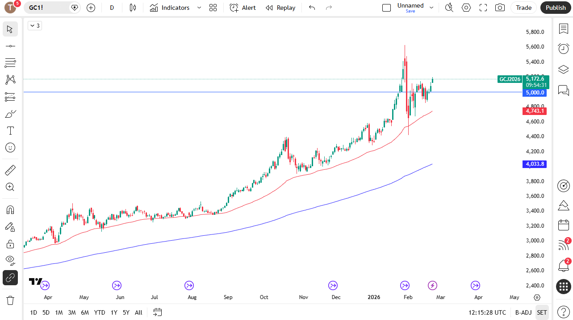The image size is (573, 320).
Task: Select the YTD date range
Action: pos(100,312)
